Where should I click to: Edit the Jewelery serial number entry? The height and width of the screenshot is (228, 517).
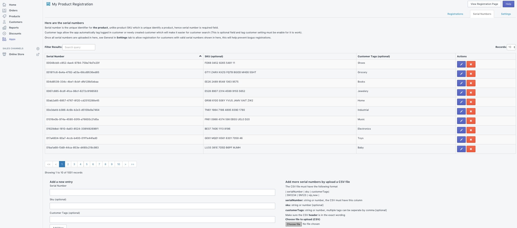coord(461,92)
